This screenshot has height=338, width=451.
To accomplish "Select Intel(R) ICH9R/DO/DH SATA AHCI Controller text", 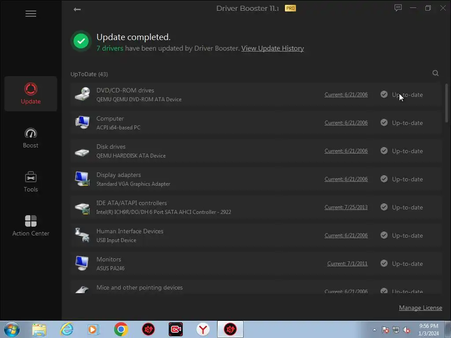I will (164, 212).
